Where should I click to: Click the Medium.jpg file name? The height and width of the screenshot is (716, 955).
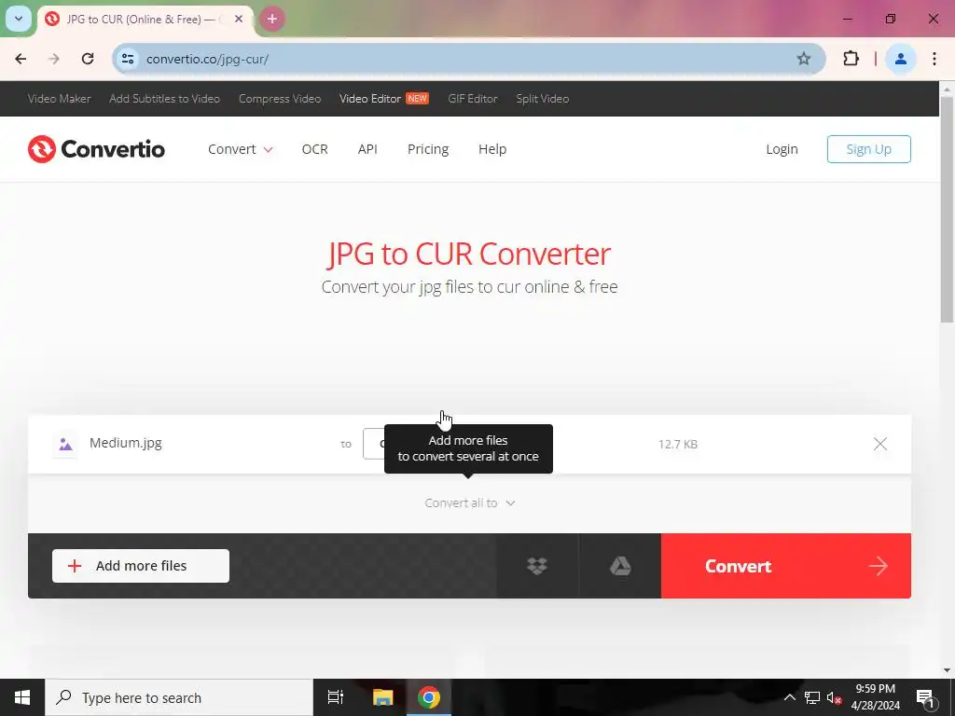point(126,443)
